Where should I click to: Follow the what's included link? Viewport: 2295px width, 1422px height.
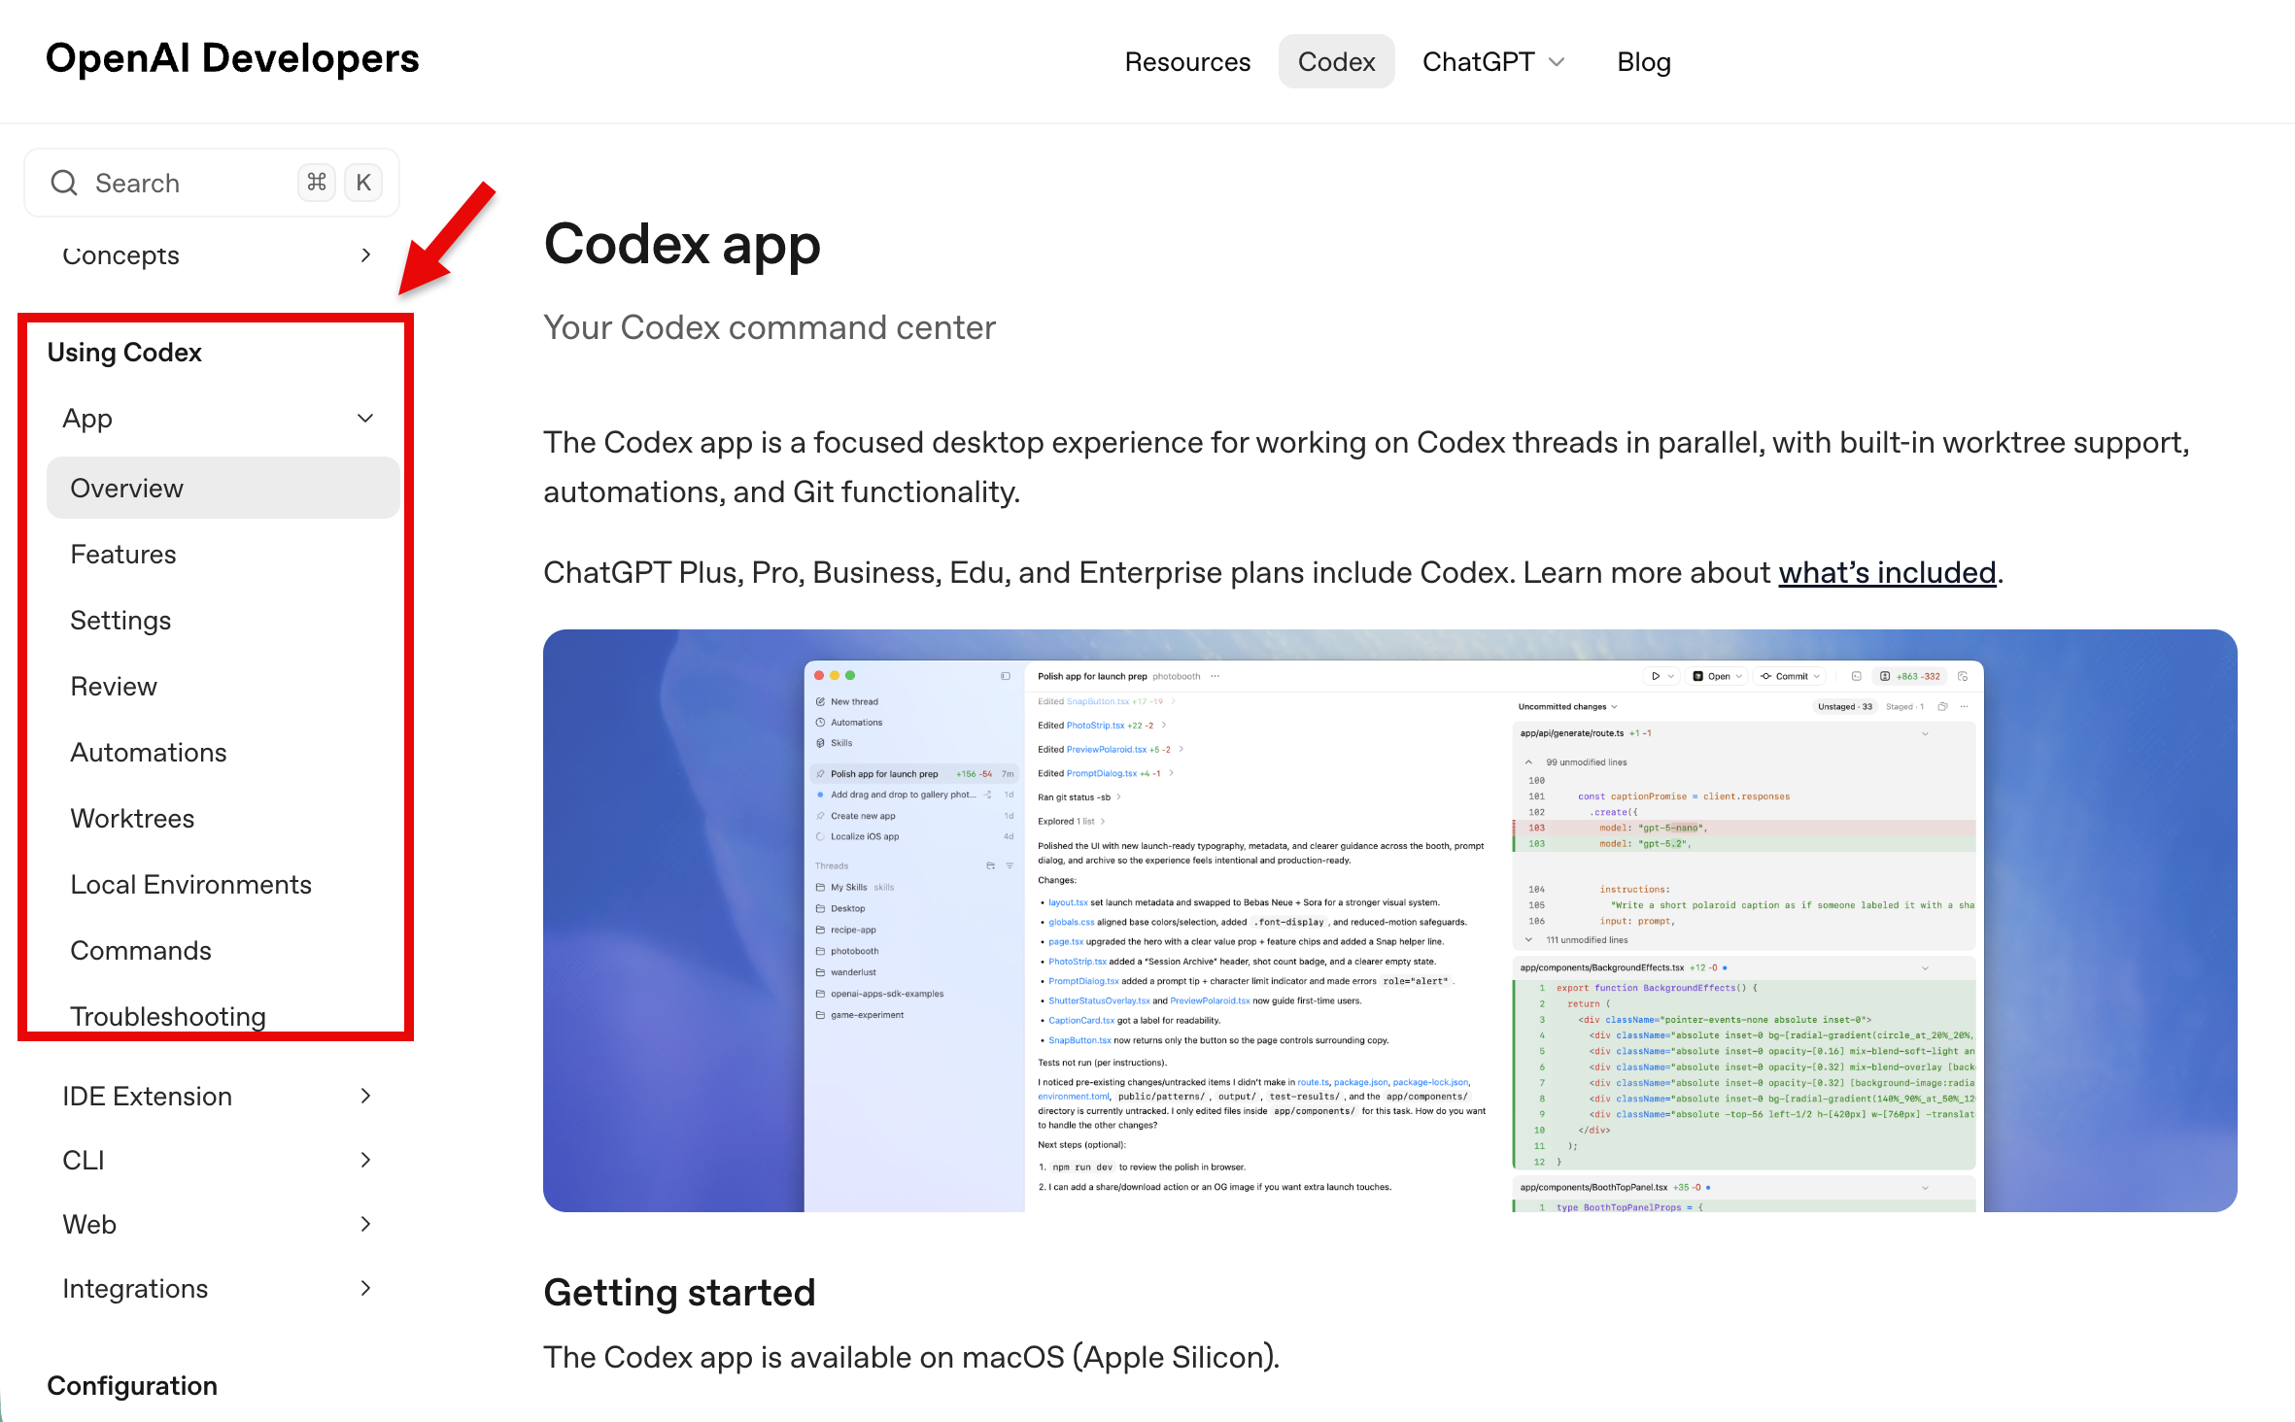point(1887,573)
